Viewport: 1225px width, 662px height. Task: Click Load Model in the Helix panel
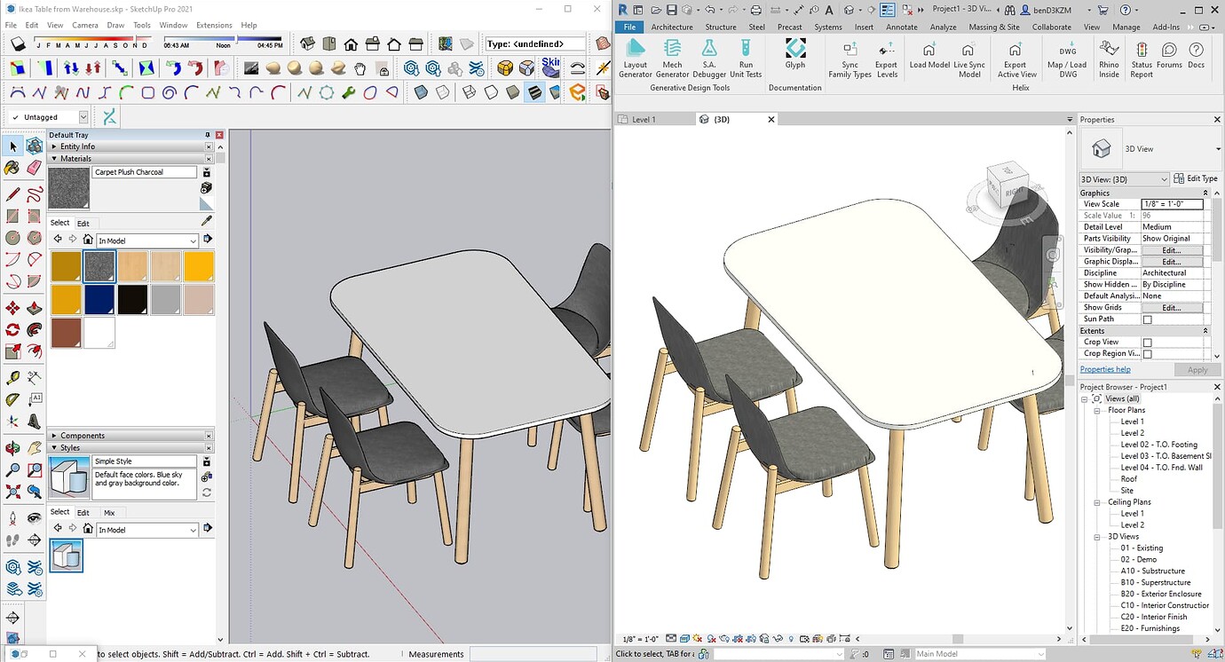[929, 57]
